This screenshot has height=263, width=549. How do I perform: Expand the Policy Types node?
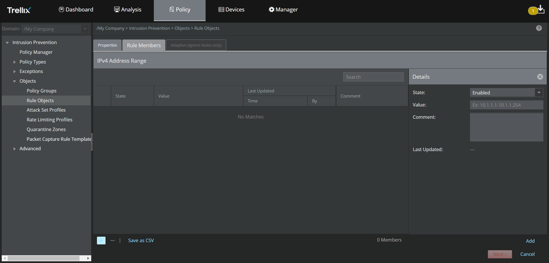click(x=15, y=62)
